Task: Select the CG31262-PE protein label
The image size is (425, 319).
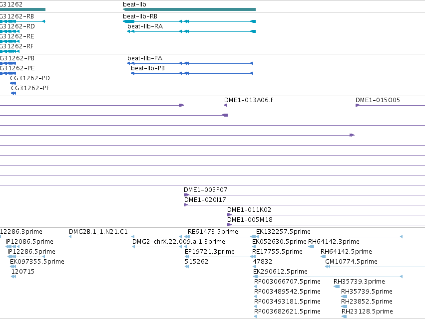Action: (17, 68)
